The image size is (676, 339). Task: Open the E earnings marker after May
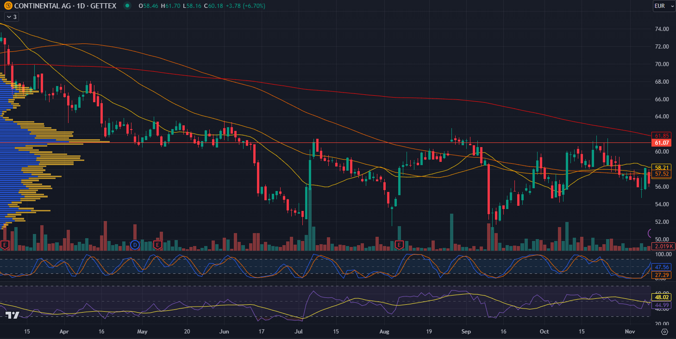click(x=157, y=245)
